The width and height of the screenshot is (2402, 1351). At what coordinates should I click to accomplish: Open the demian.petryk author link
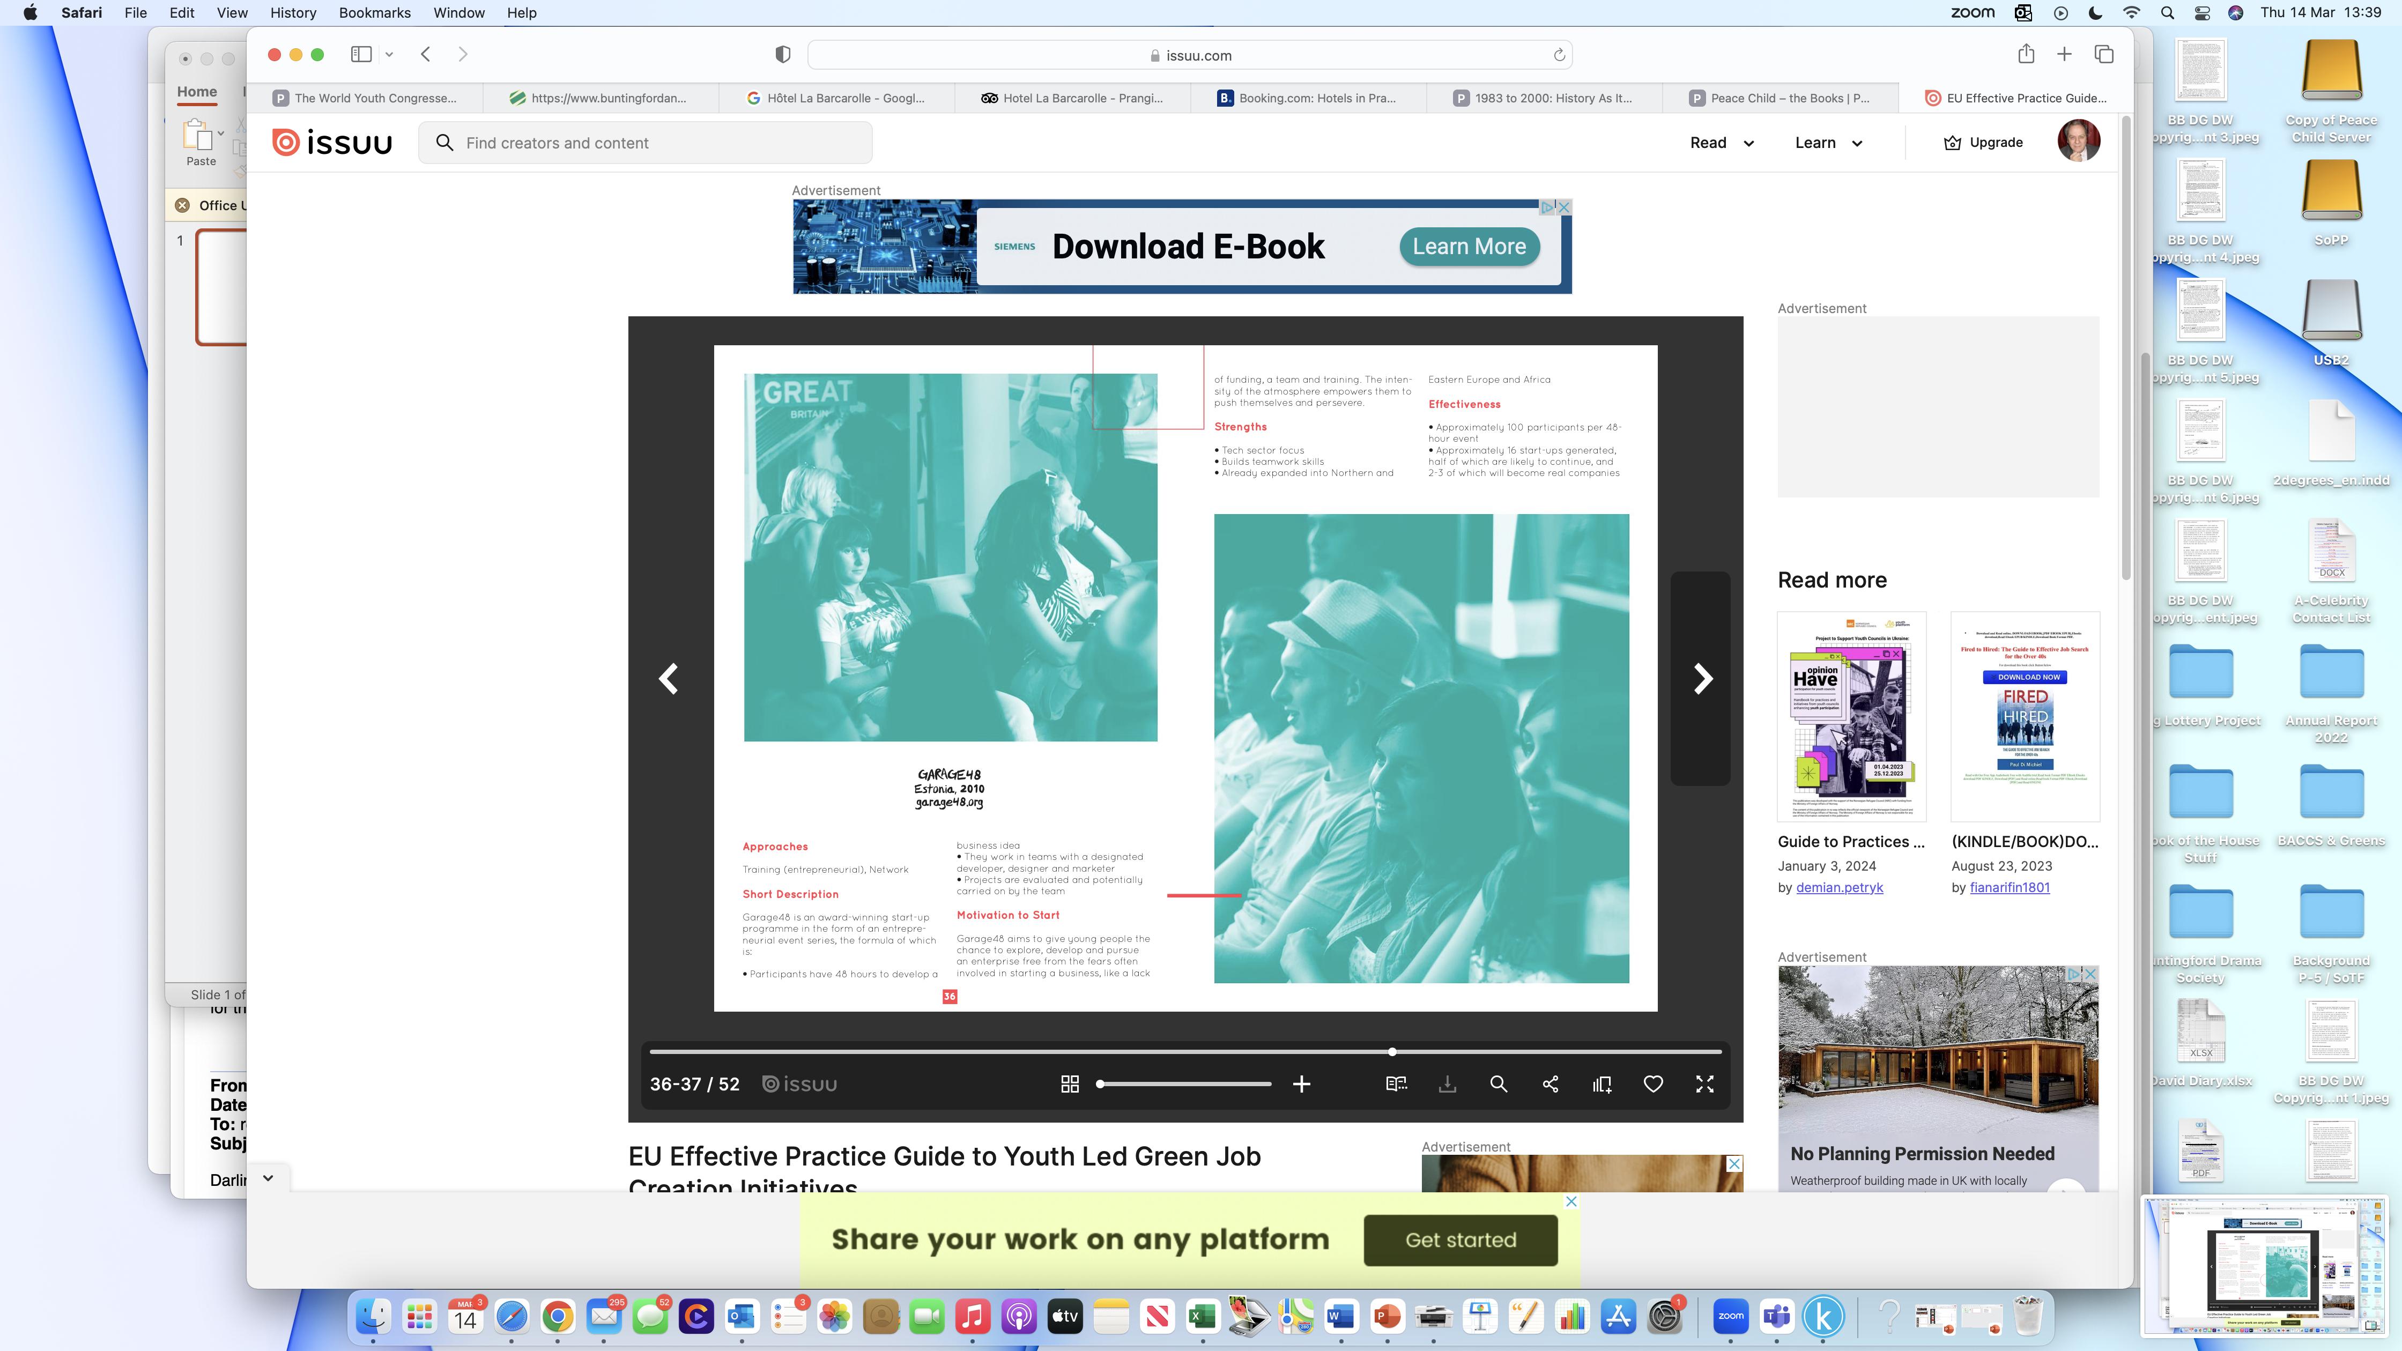click(1839, 887)
